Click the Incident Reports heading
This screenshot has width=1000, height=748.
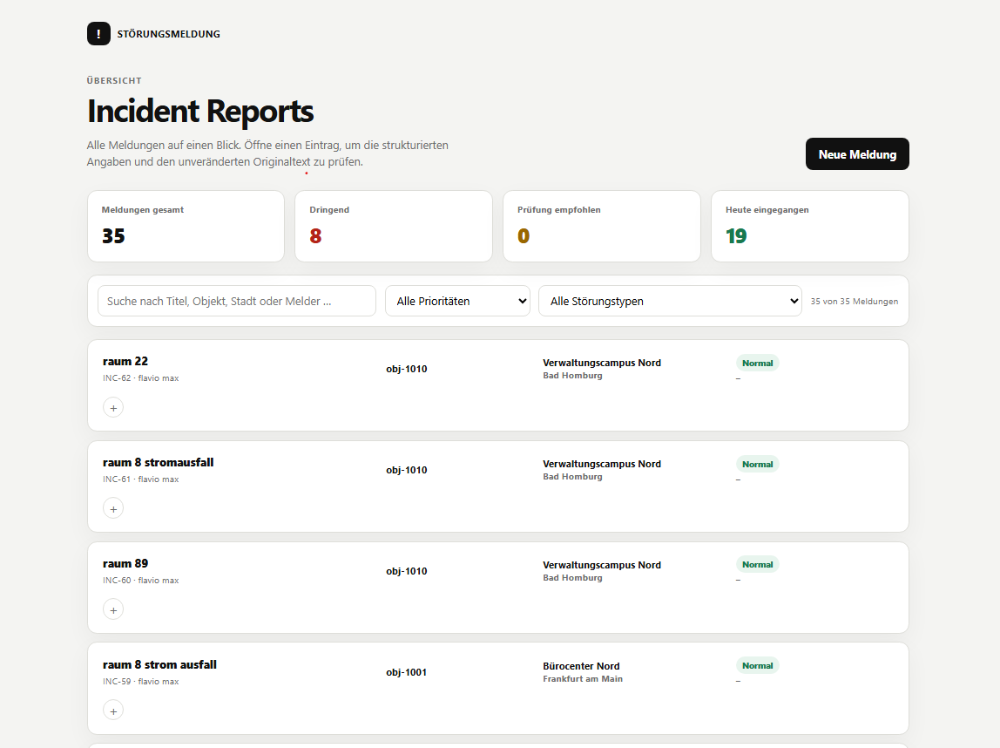[x=200, y=111]
